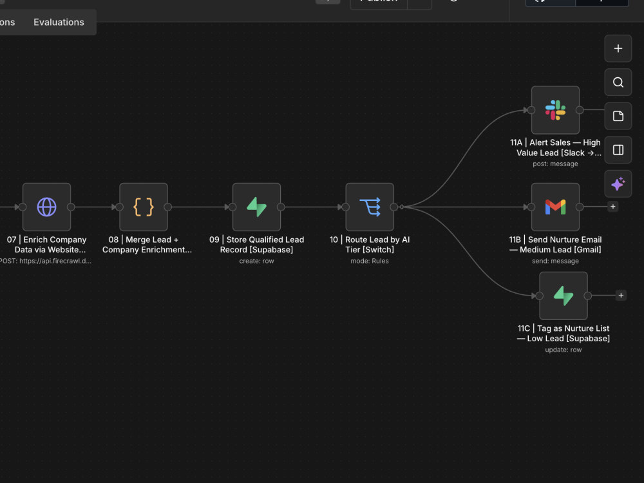
Task: Click the 'update: row' subtitle
Action: 563,350
